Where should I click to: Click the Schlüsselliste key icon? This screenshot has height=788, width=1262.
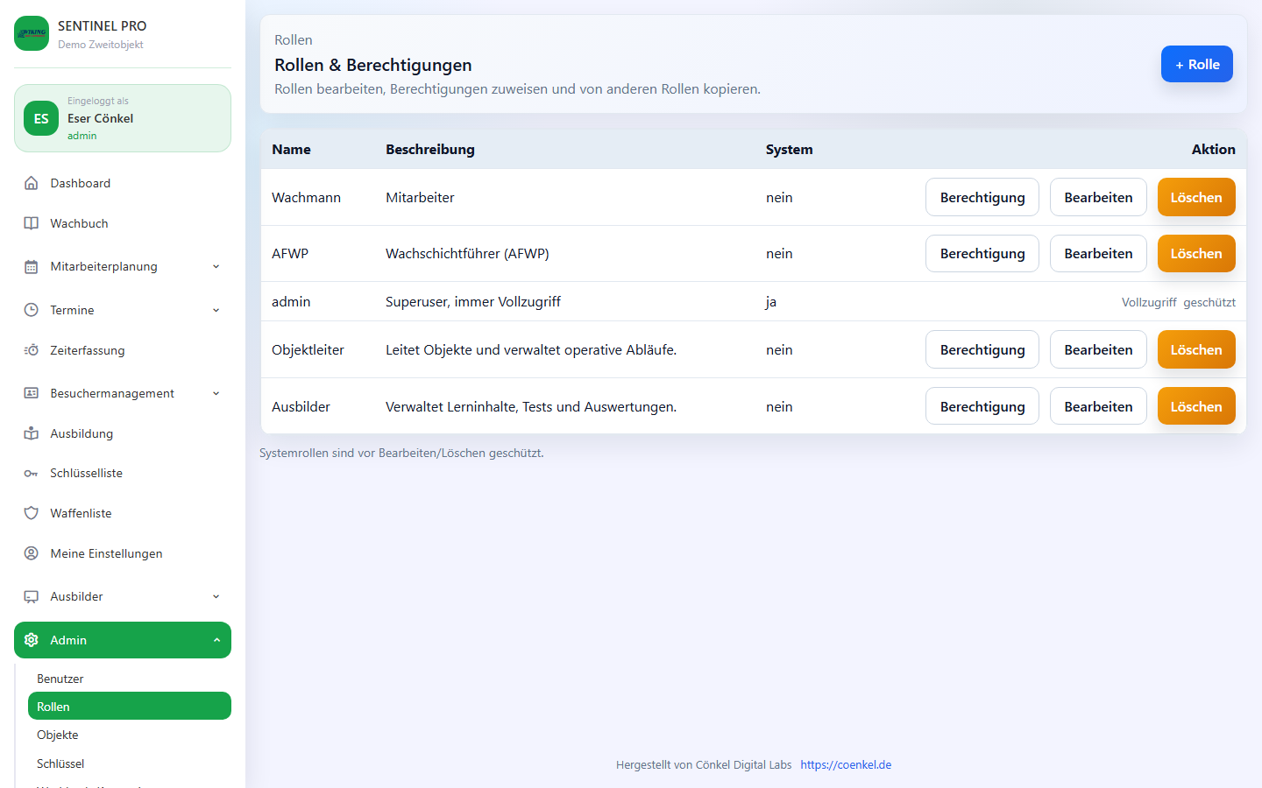tap(32, 474)
